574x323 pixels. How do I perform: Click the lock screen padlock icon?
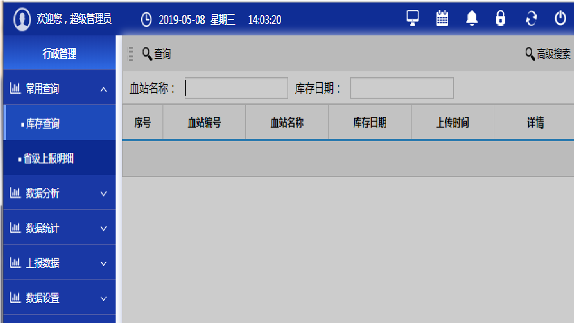[x=500, y=18]
